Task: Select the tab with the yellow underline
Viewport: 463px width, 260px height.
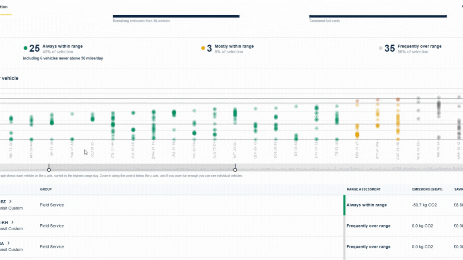Action: pos(5,7)
